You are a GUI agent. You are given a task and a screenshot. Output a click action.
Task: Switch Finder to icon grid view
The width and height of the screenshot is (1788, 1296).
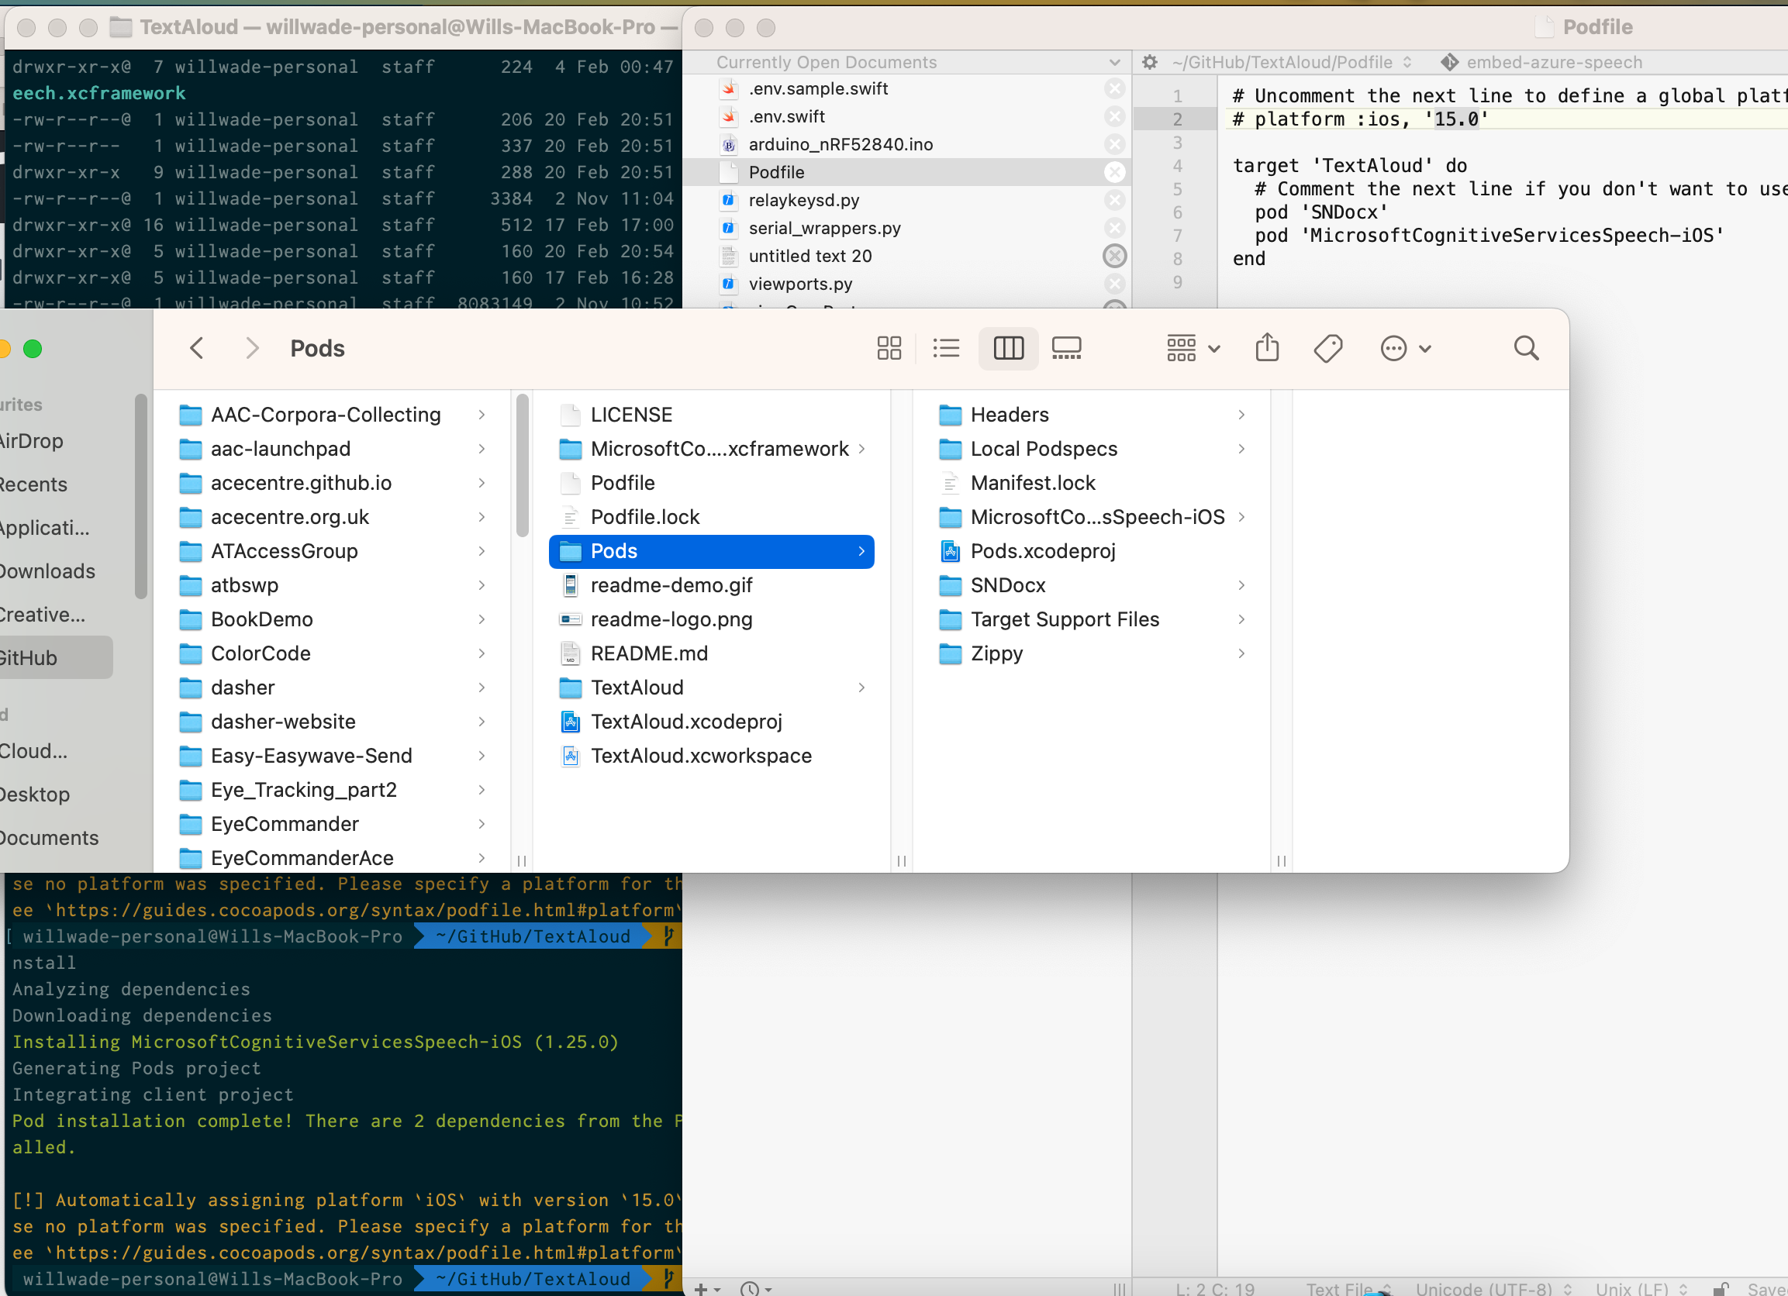889,348
